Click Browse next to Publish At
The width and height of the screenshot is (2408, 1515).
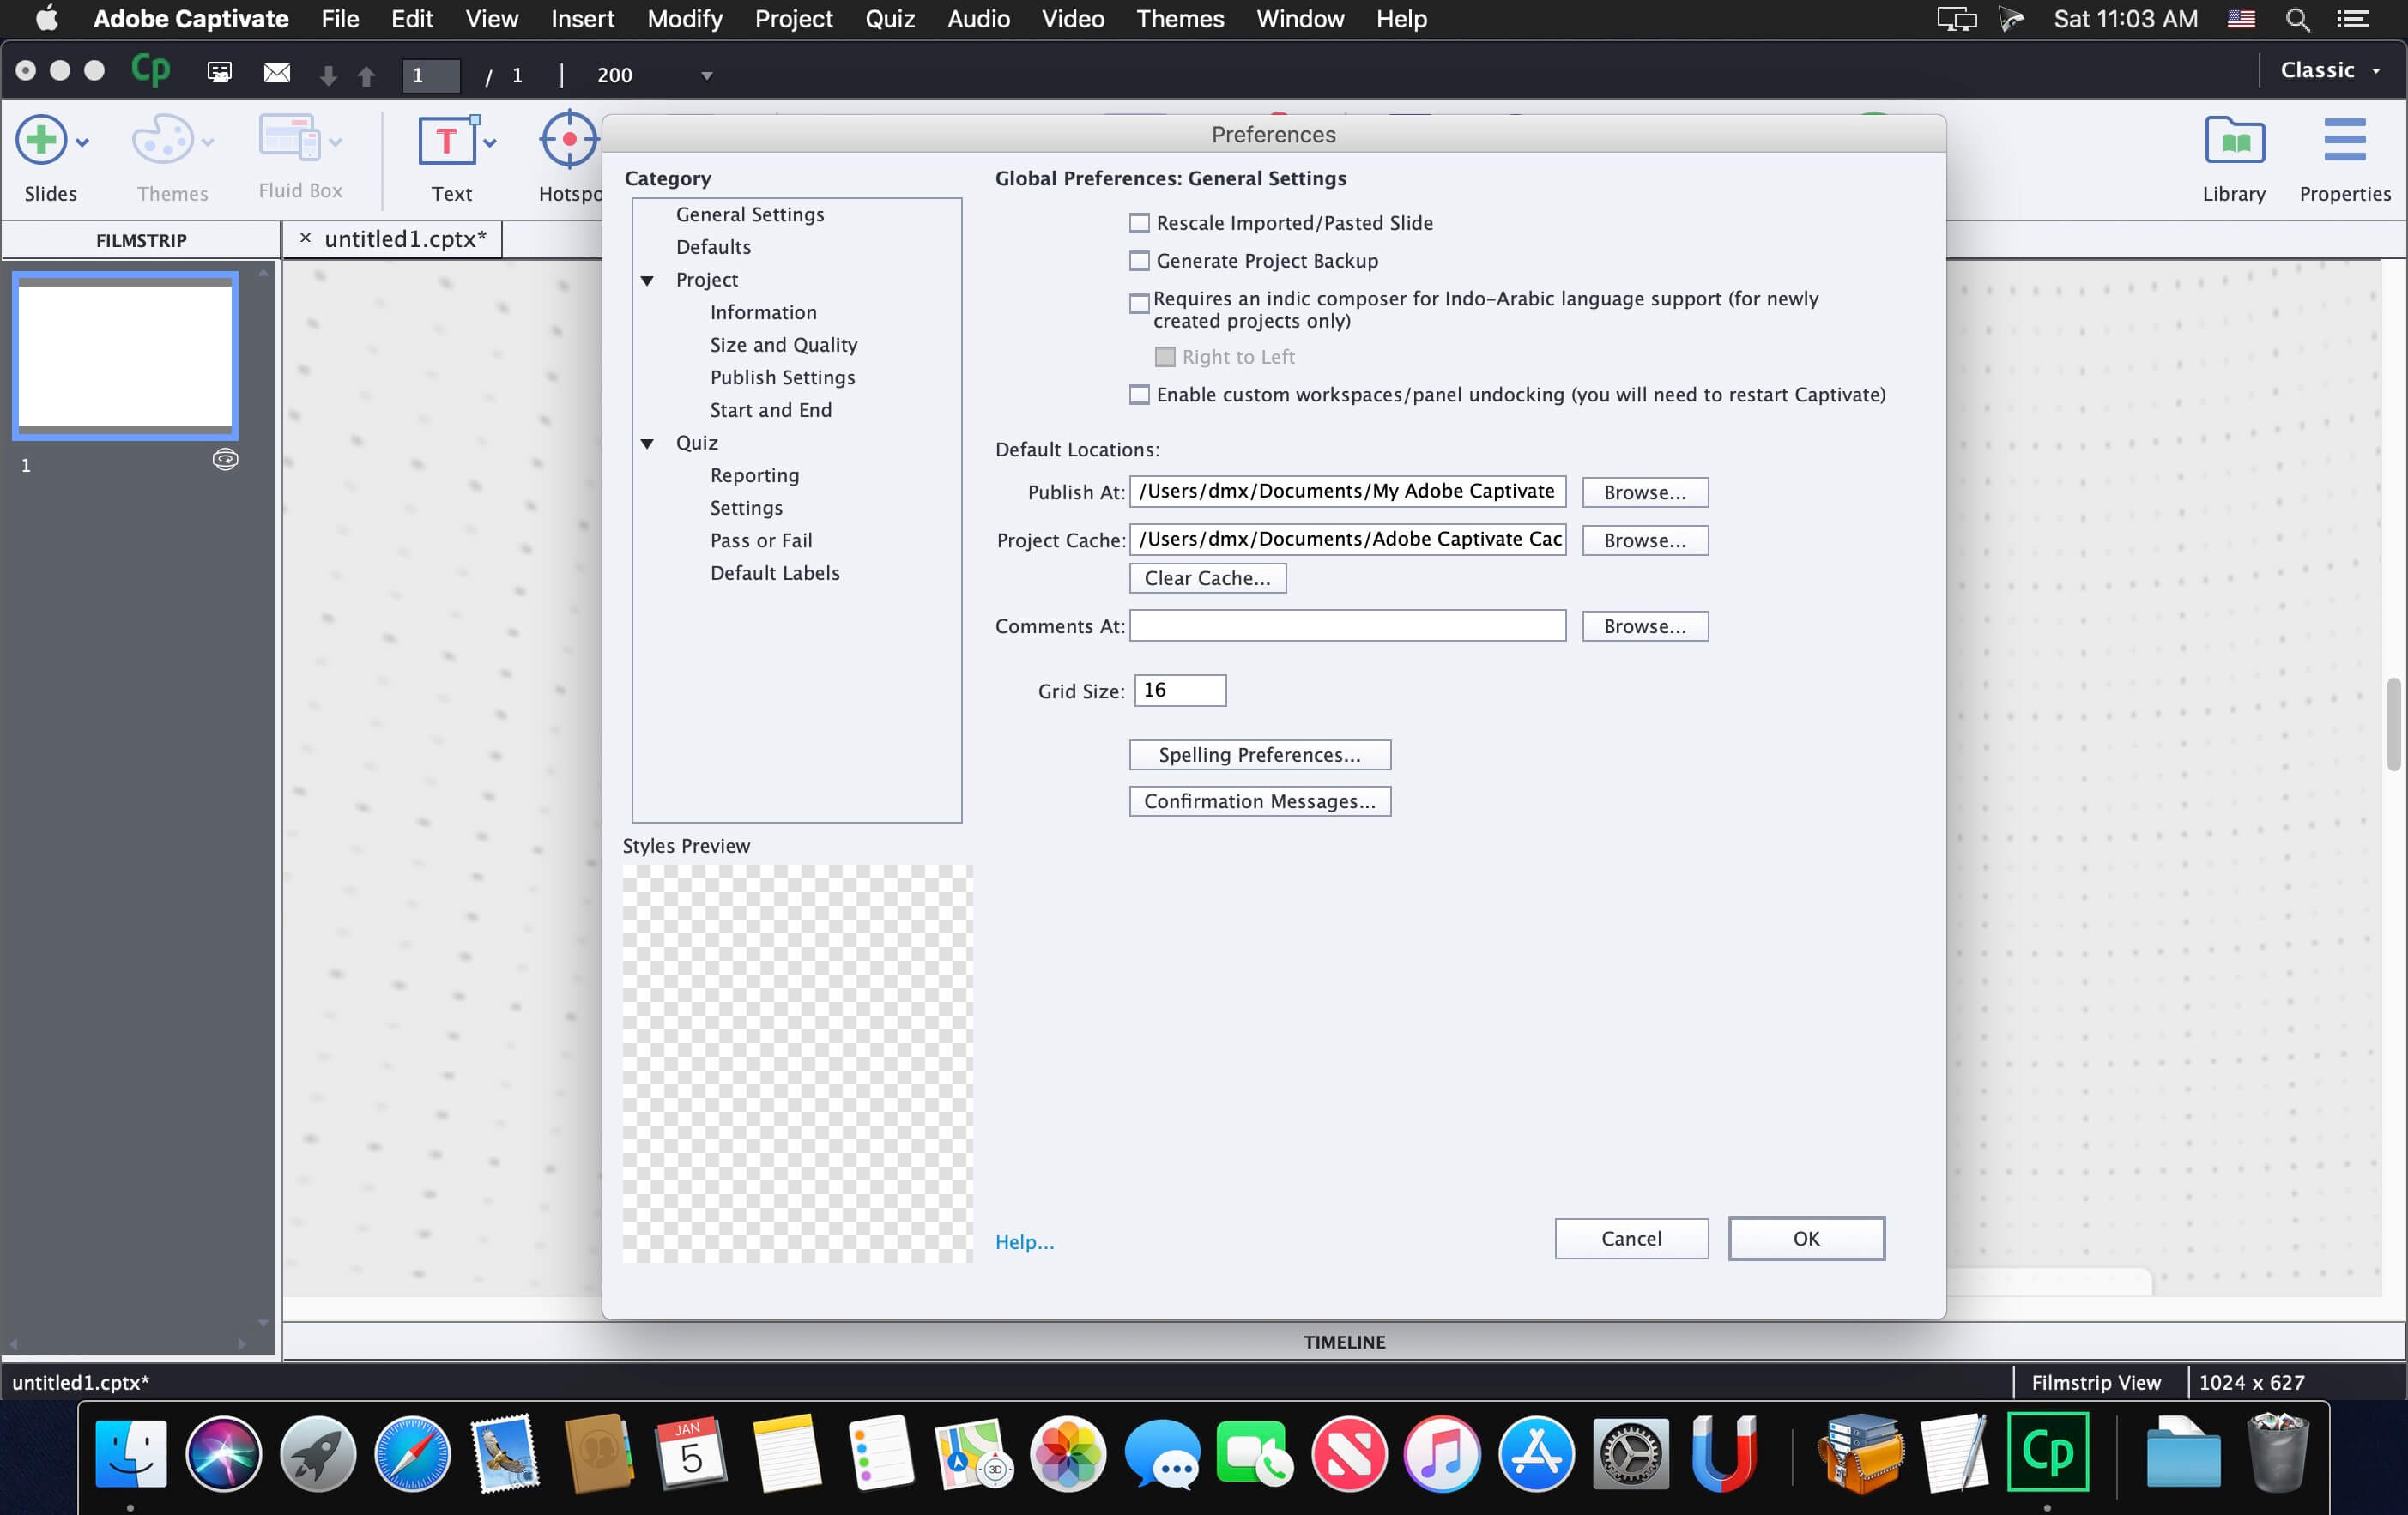point(1645,492)
